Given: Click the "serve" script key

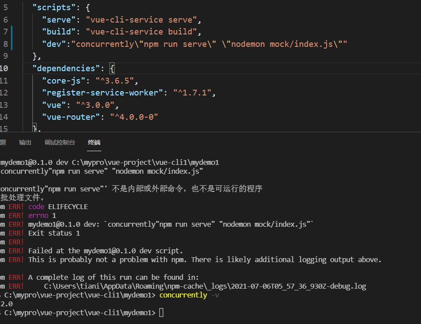Looking at the screenshot, I should coord(59,19).
